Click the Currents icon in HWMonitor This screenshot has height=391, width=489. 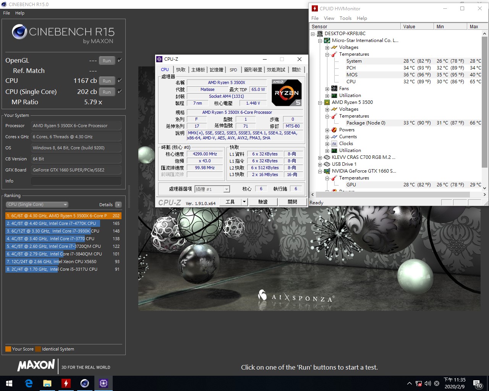tap(334, 137)
